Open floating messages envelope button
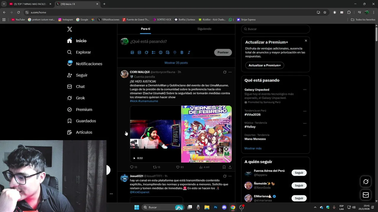 pos(366,195)
